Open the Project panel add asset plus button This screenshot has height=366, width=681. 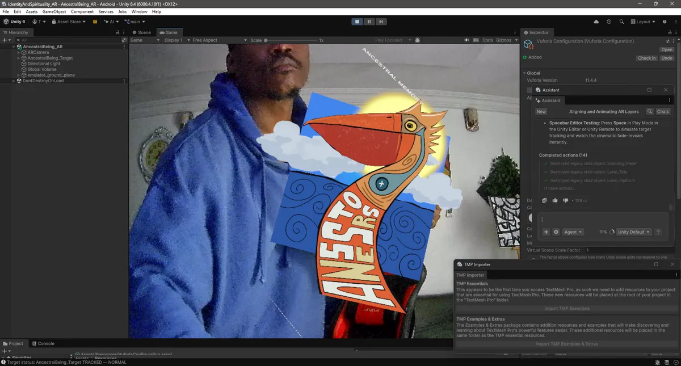6,351
